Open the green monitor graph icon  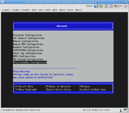(x=101, y=6)
